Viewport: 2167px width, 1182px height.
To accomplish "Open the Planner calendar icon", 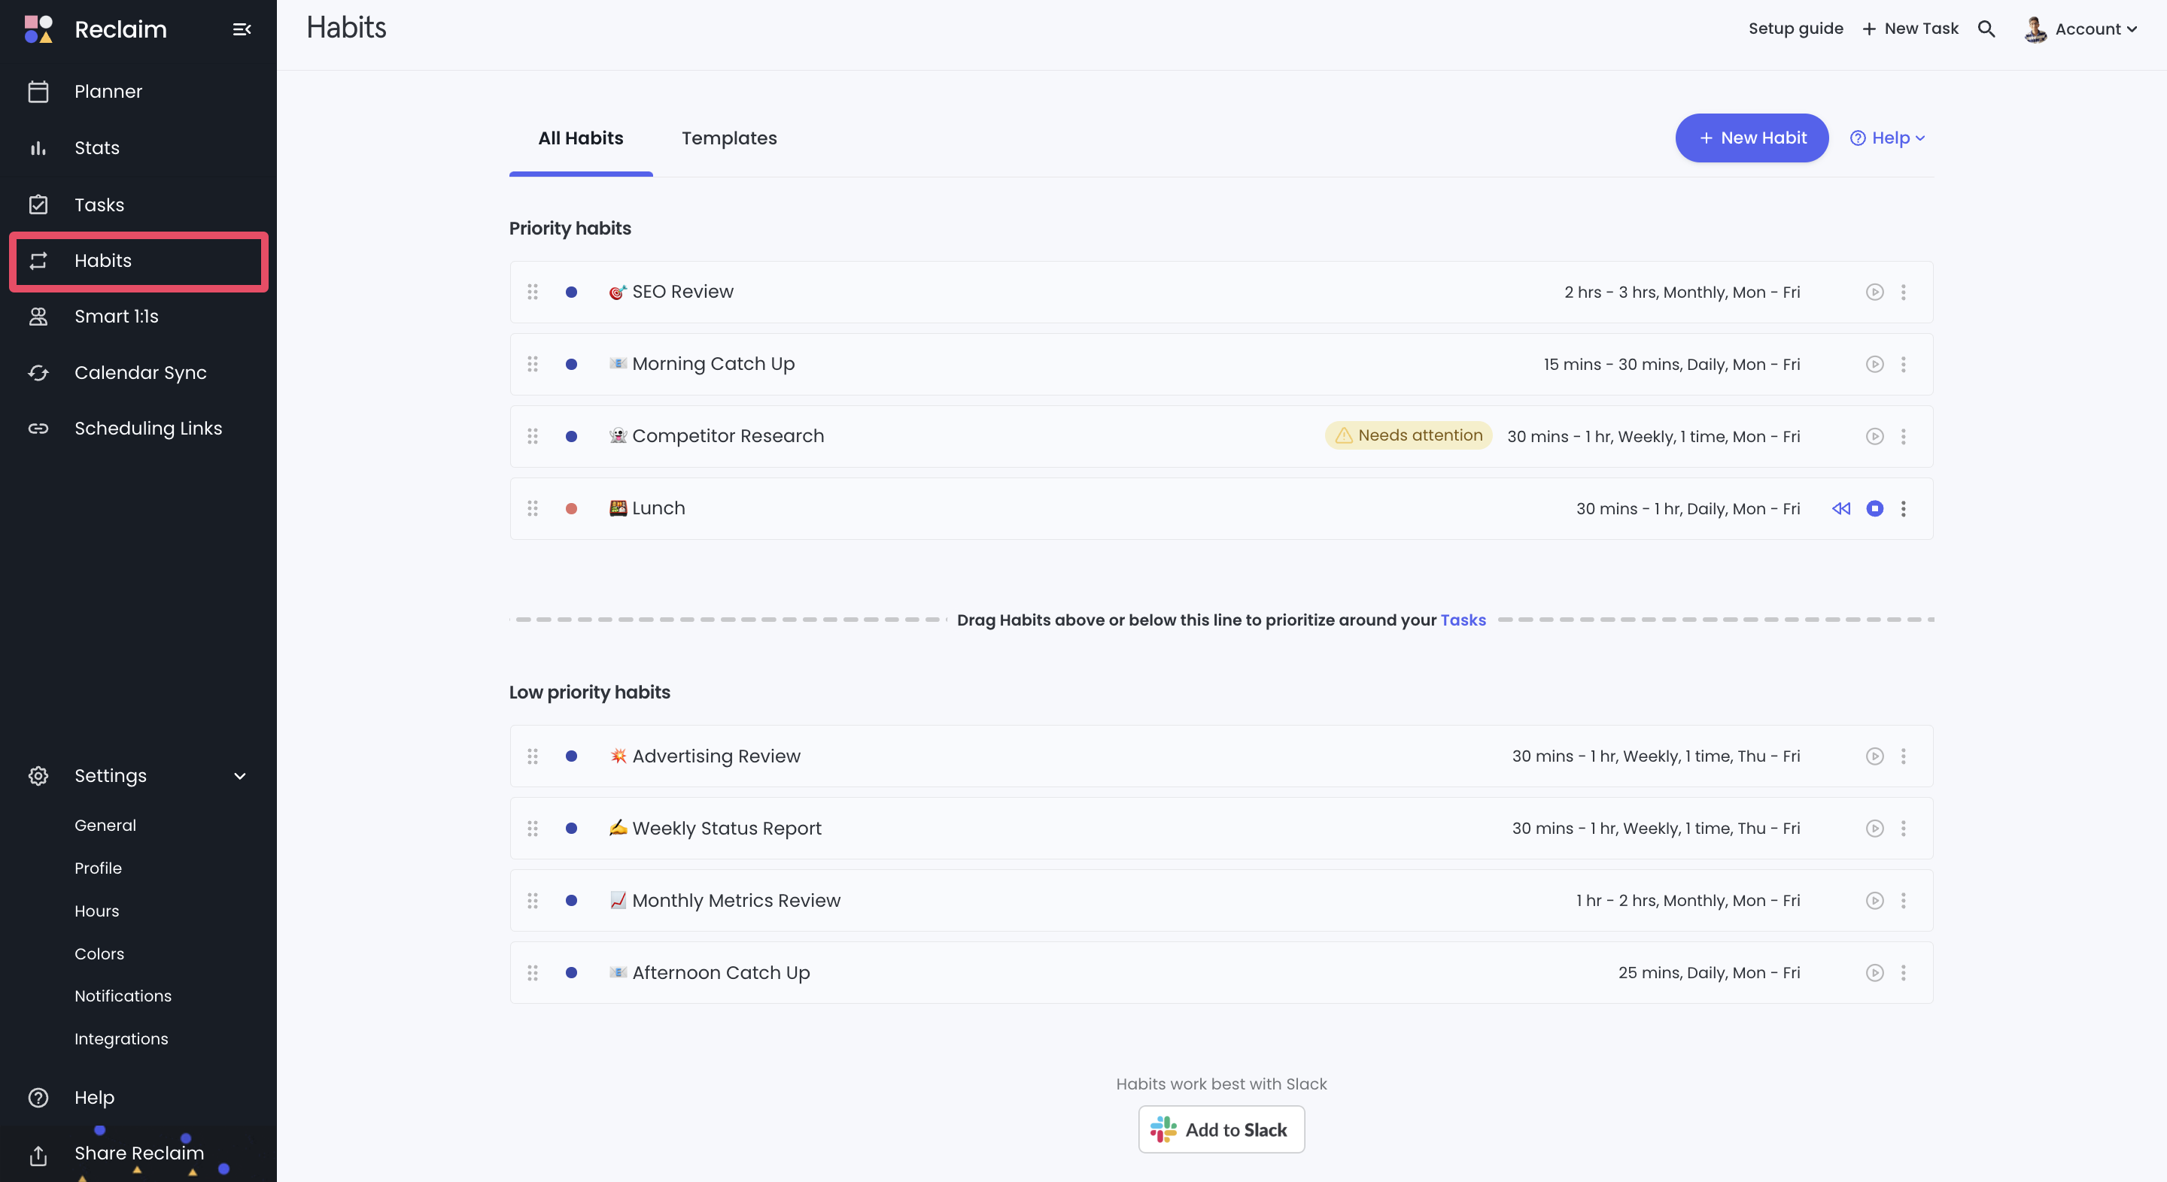I will pyautogui.click(x=38, y=92).
